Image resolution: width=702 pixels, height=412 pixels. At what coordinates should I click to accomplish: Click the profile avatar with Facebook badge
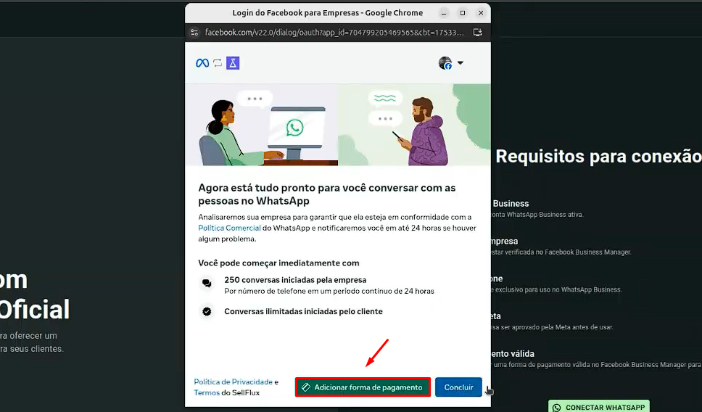(445, 63)
